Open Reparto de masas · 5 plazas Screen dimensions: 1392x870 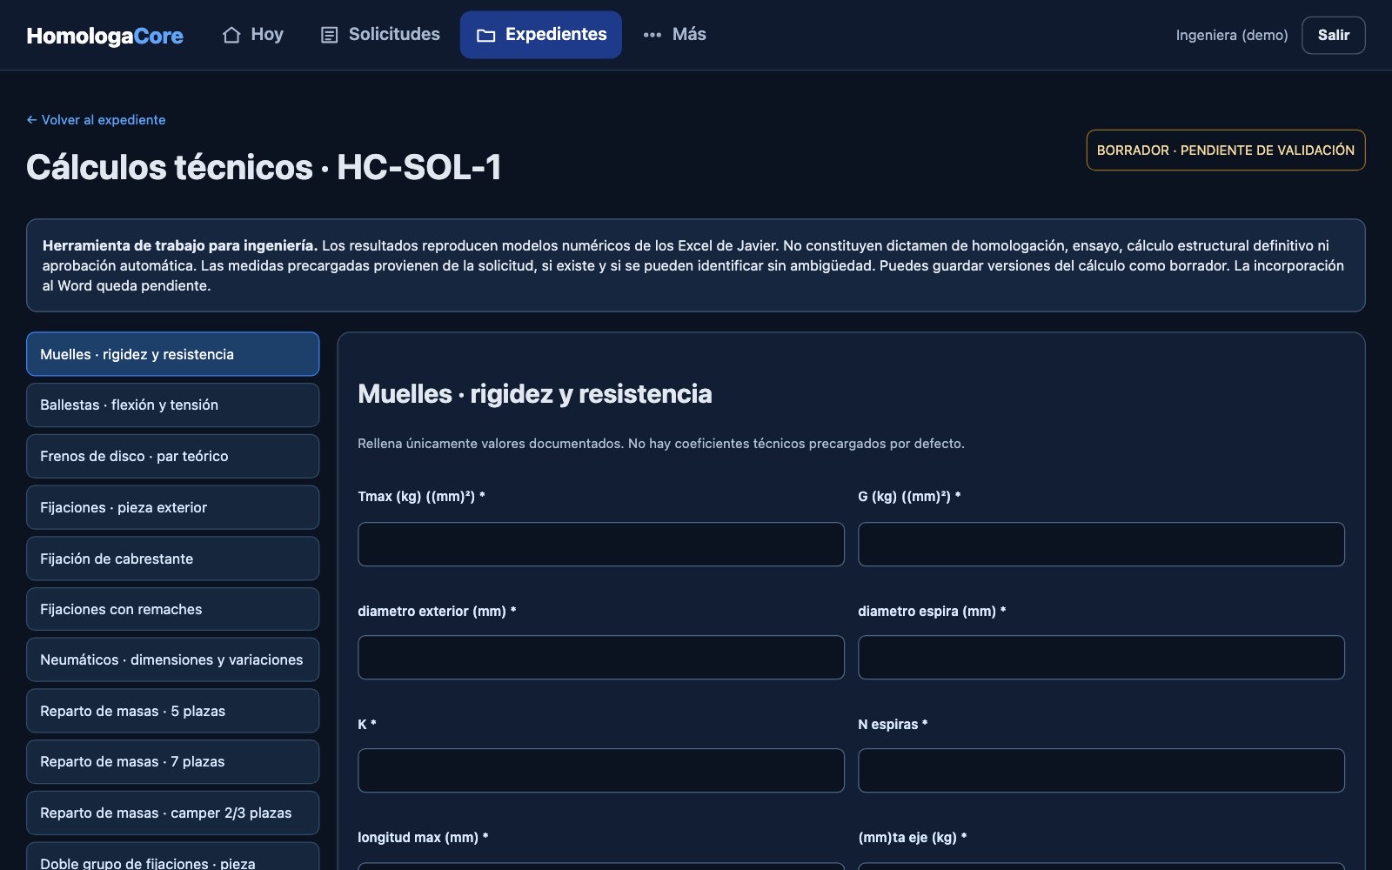pos(172,711)
